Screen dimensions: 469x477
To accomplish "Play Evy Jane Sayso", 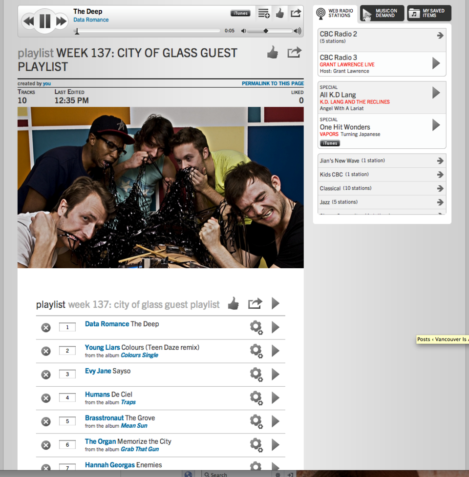I will click(x=276, y=374).
